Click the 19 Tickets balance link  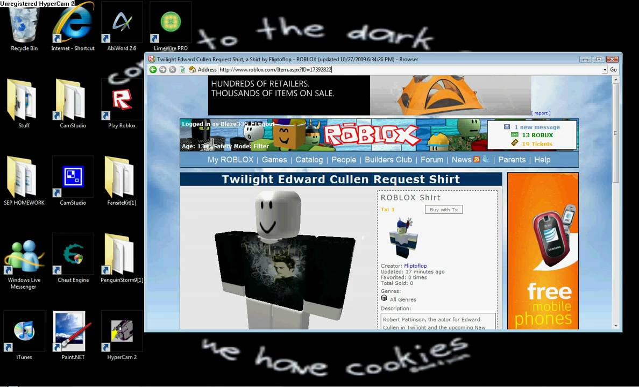click(537, 144)
